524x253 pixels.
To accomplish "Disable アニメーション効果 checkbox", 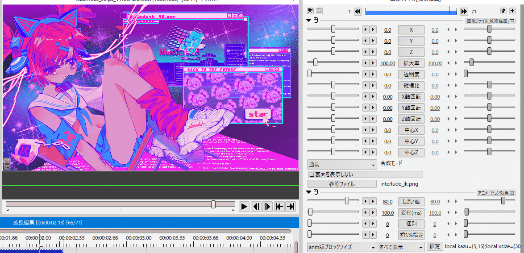I will pyautogui.click(x=512, y=192).
